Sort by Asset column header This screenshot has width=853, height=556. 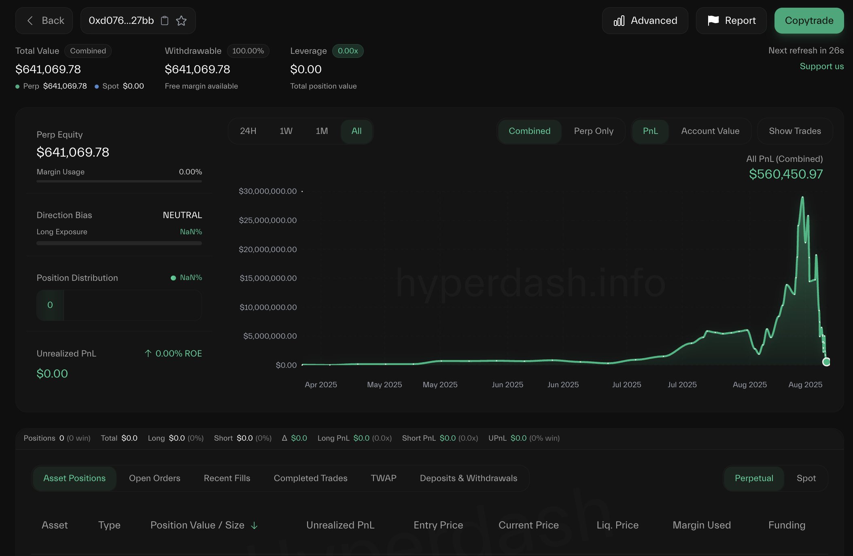point(55,525)
